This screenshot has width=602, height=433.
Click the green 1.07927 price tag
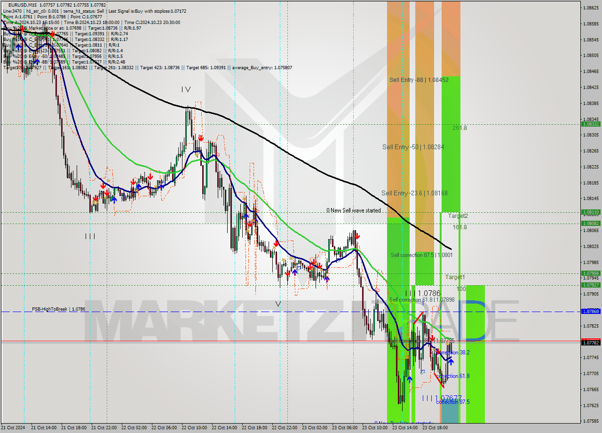[591, 285]
